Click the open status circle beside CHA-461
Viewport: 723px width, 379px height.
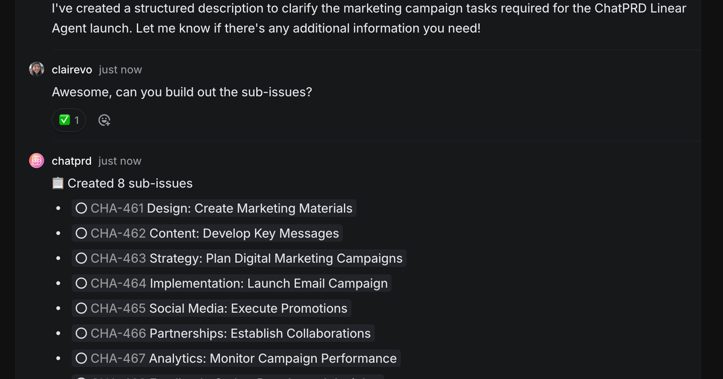click(x=81, y=208)
